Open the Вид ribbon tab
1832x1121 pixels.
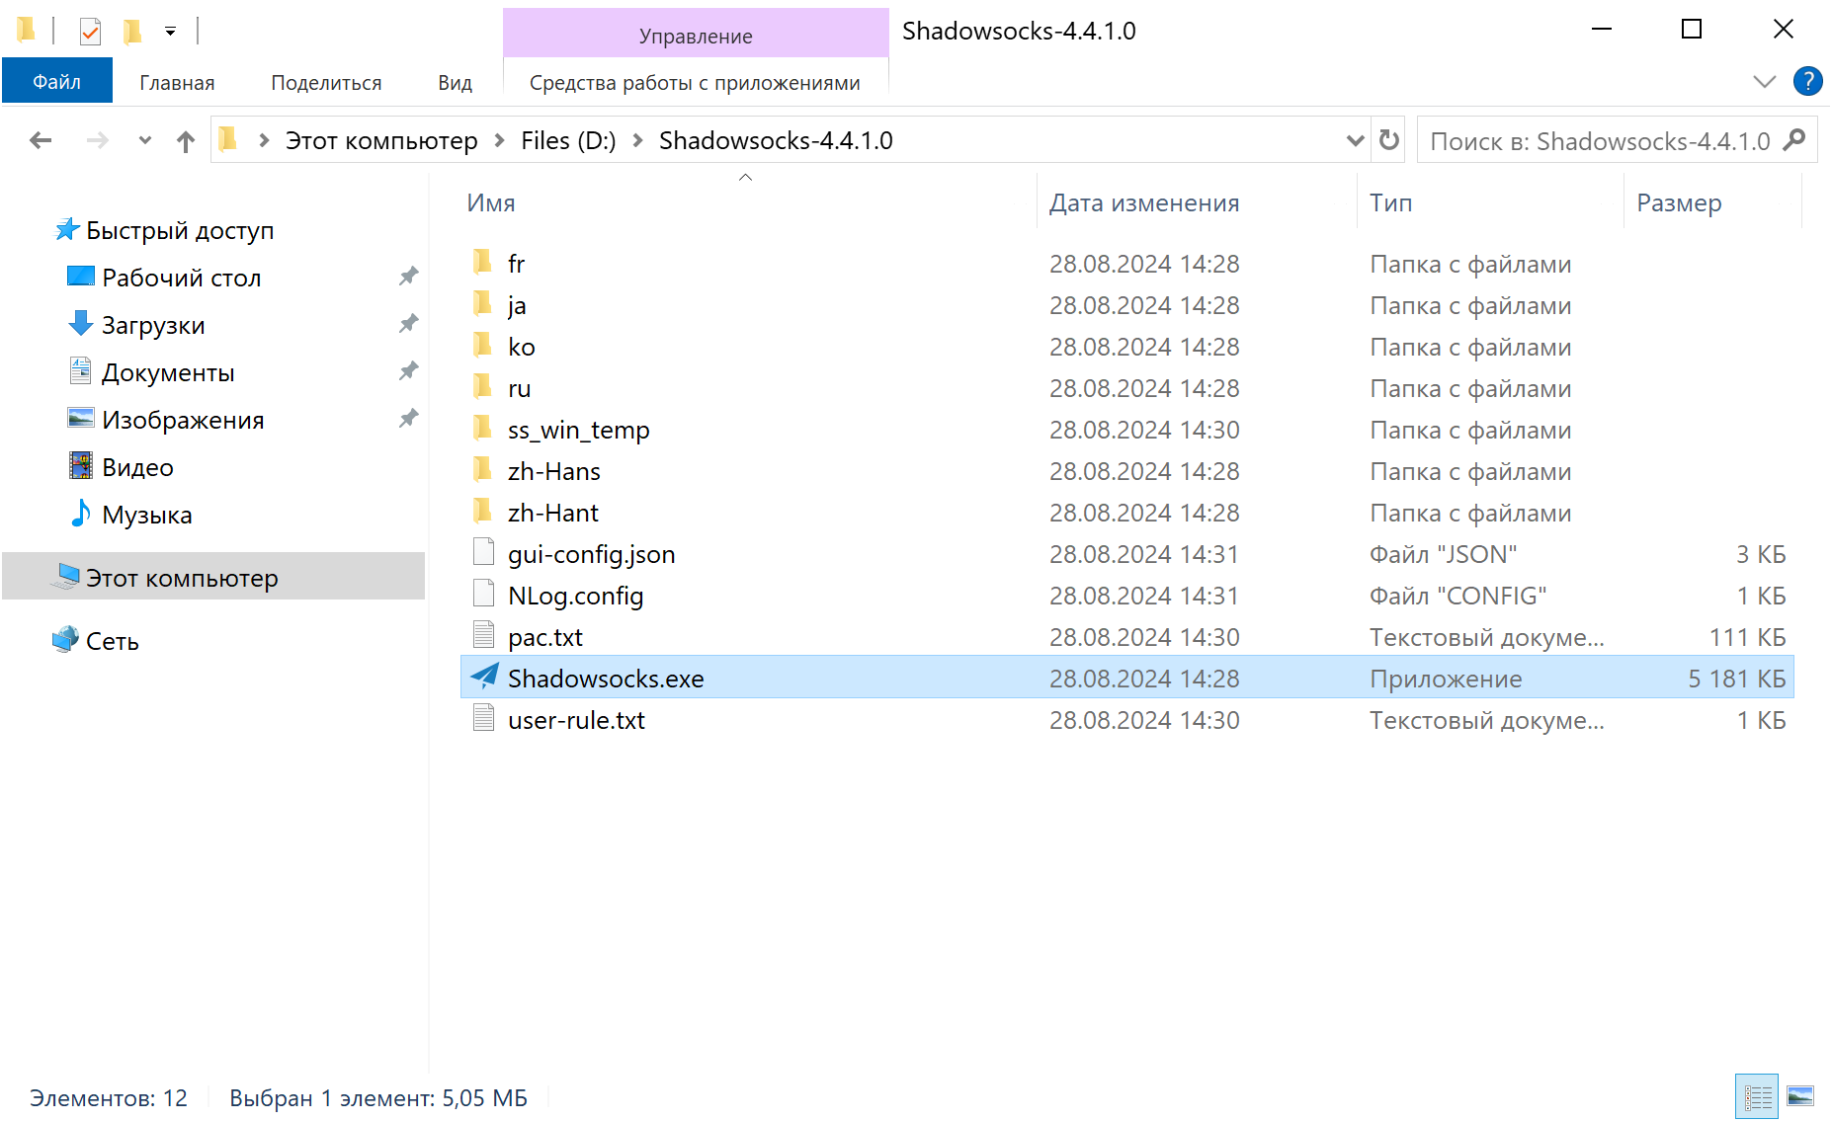455,82
